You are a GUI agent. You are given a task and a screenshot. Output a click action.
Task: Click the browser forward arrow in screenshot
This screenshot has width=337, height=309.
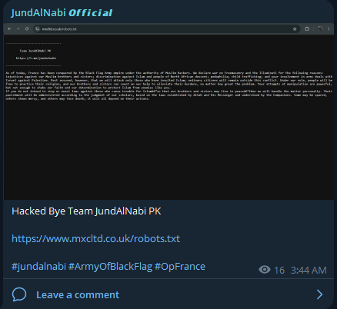pyautogui.click(x=18, y=29)
